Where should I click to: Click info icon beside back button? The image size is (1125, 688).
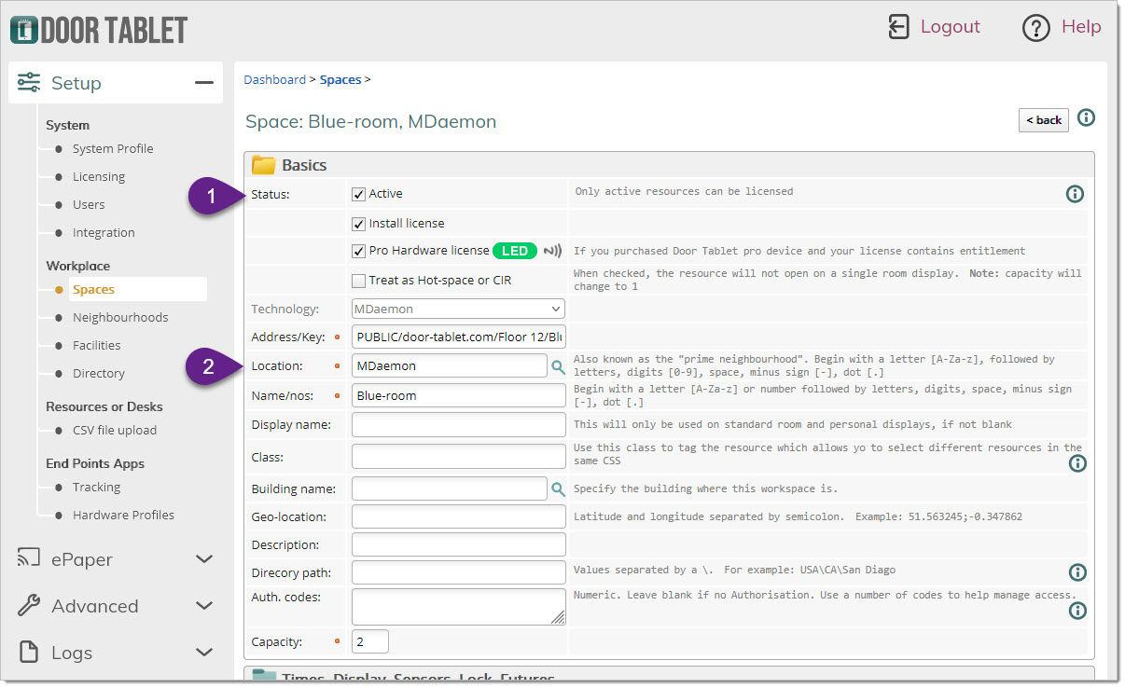tap(1086, 117)
